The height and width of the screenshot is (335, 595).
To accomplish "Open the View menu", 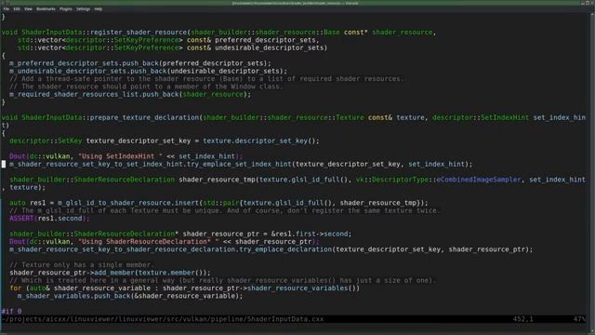I will pos(28,8).
